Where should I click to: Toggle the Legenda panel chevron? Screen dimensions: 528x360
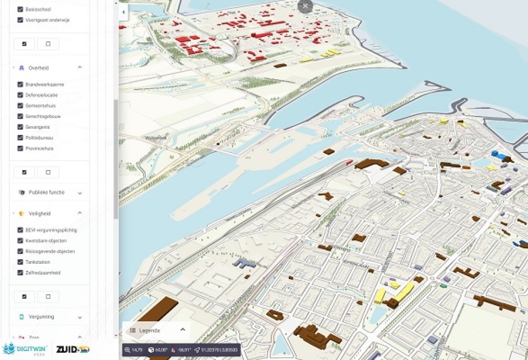coord(183,330)
